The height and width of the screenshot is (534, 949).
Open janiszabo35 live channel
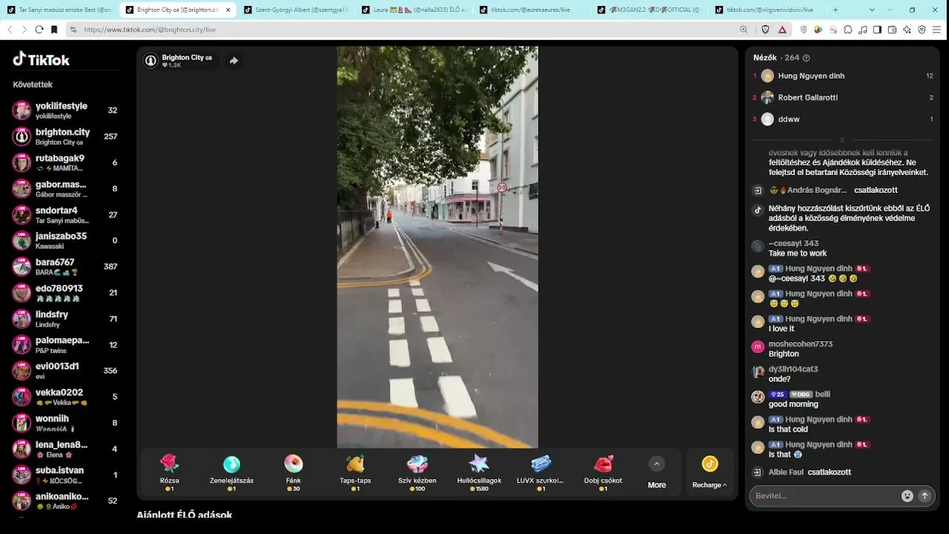pos(66,240)
